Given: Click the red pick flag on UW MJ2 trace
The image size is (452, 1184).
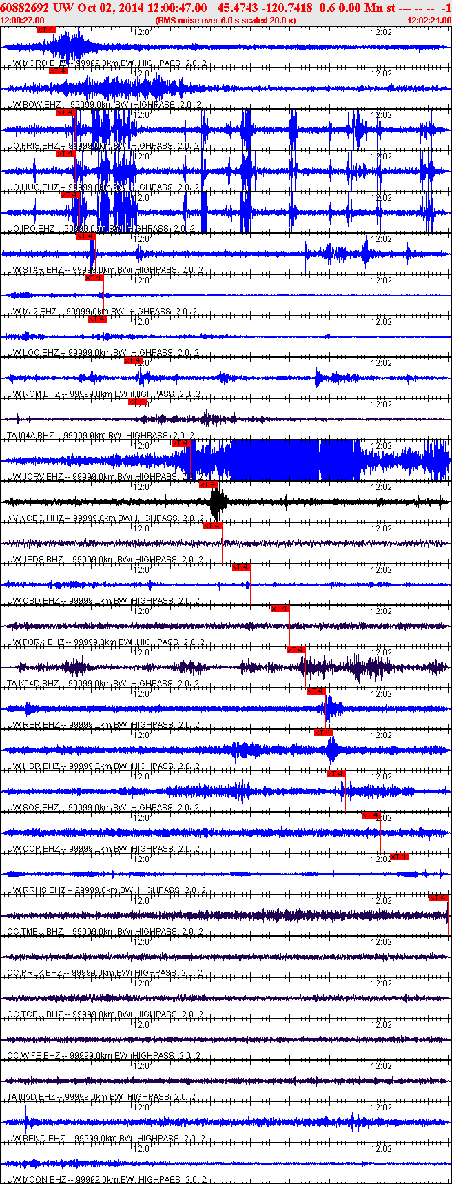Looking at the screenshot, I should click(x=94, y=278).
